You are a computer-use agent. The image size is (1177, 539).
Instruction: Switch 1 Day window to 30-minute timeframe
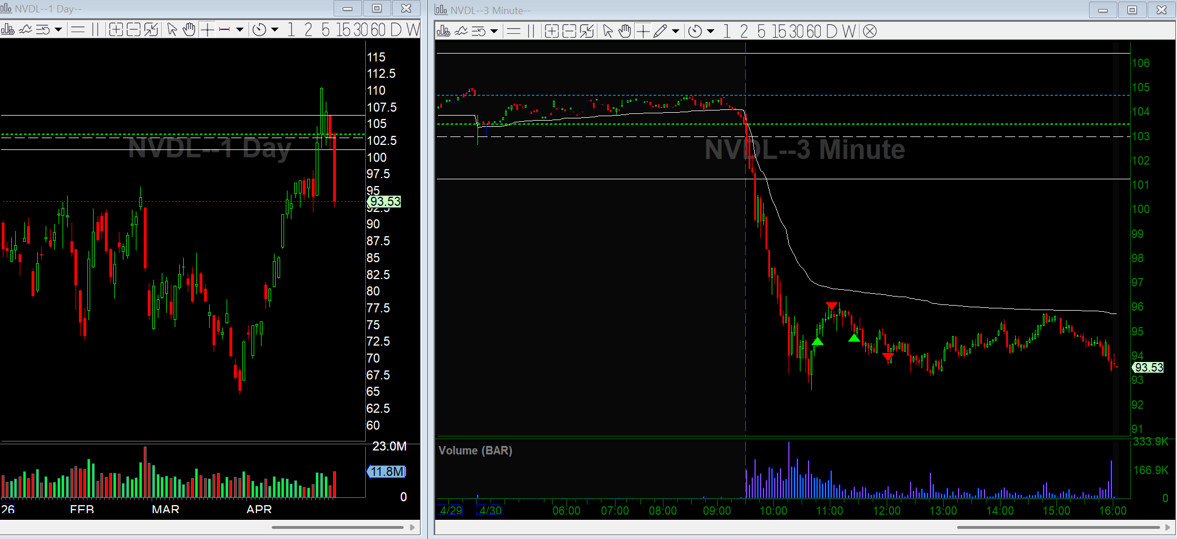point(361,30)
